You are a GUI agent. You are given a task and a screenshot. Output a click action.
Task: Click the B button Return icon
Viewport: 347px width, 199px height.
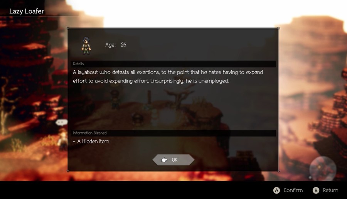pyautogui.click(x=316, y=191)
